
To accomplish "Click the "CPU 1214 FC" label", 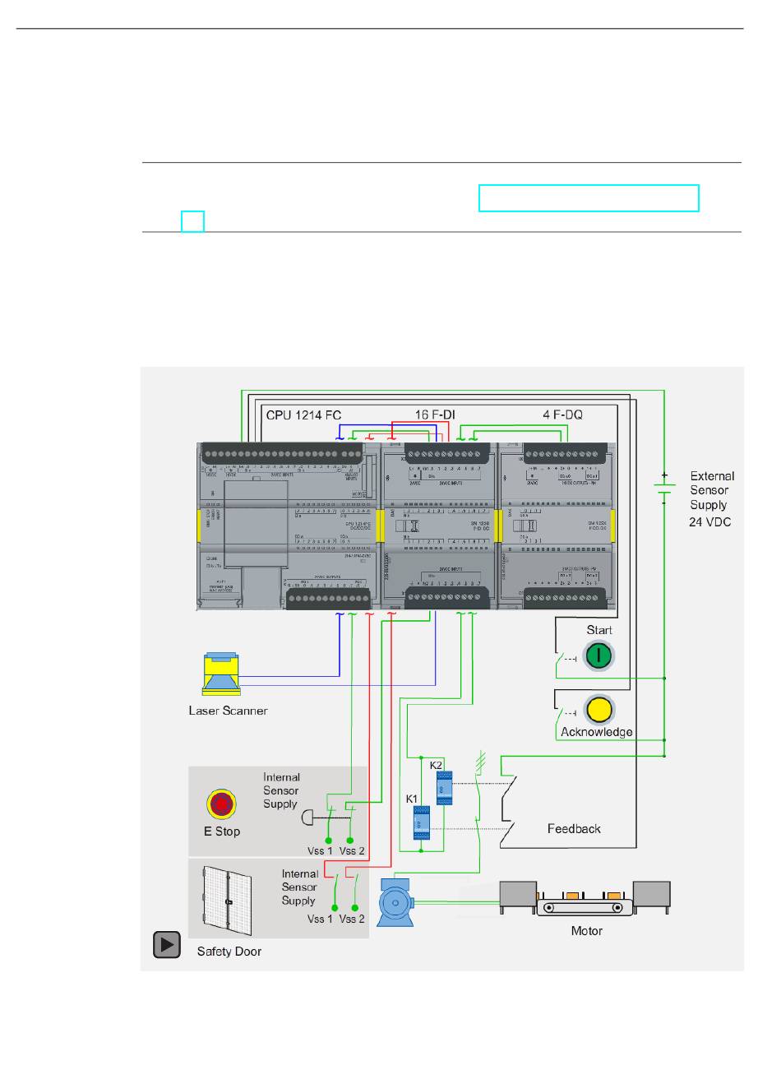I will point(303,415).
